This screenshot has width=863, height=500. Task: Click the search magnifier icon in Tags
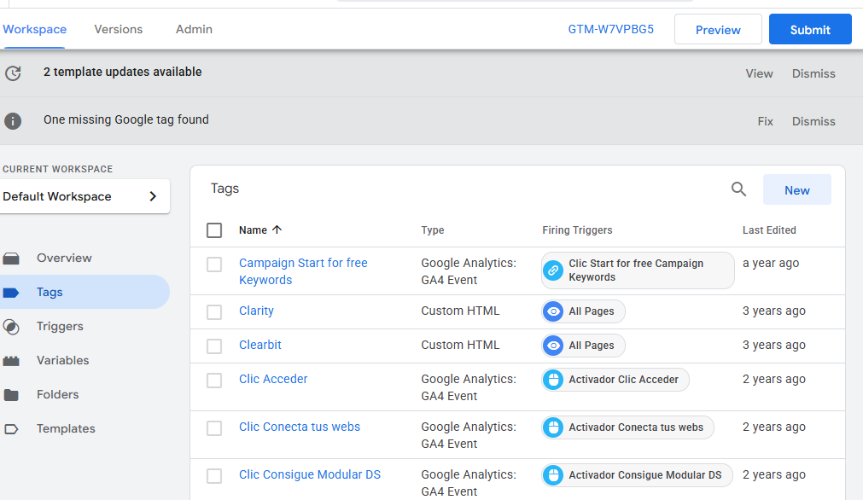(x=738, y=189)
